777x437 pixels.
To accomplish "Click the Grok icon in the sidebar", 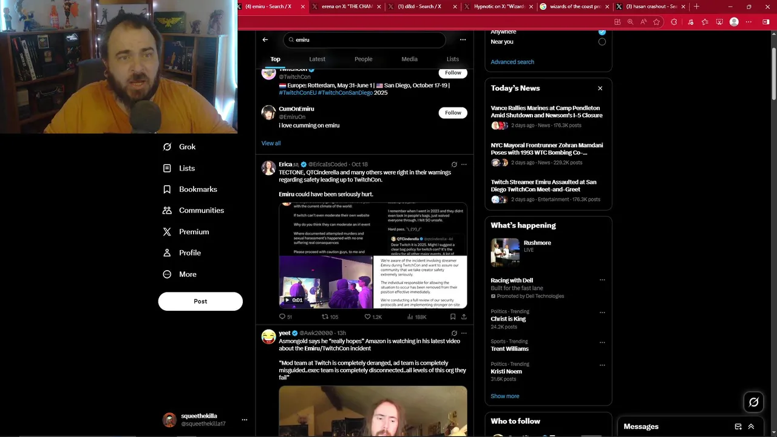I will click(167, 147).
